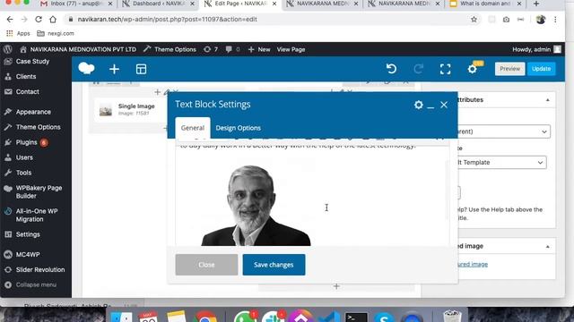This screenshot has height=322, width=574.
Task: Open Terminal from the dock
Action: 357,318
